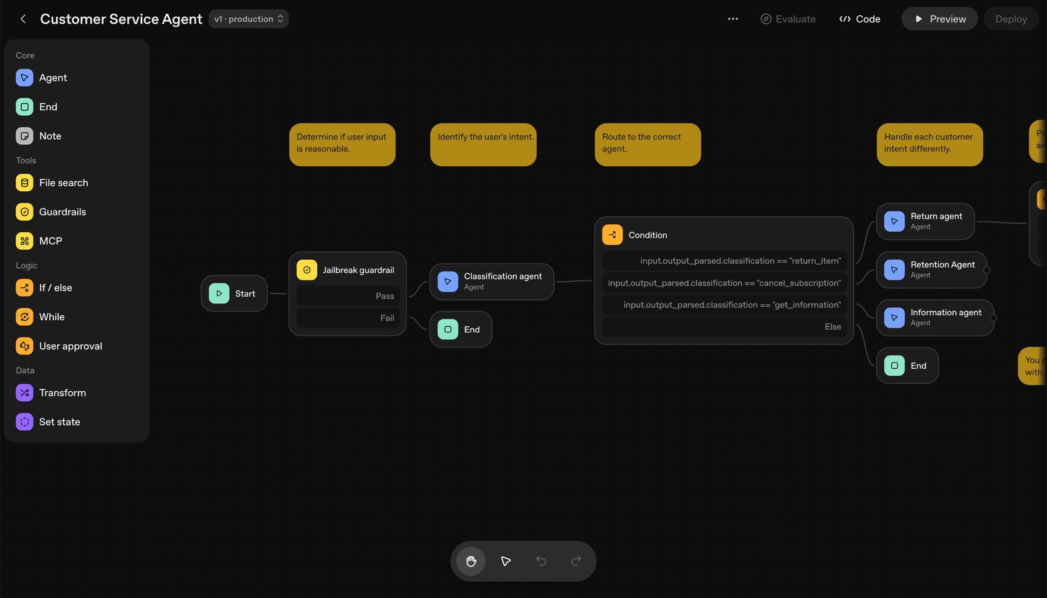Select the File search tool icon
The height and width of the screenshot is (598, 1047).
(x=24, y=183)
